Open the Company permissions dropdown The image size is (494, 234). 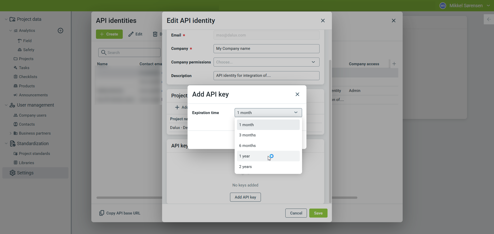pos(266,62)
